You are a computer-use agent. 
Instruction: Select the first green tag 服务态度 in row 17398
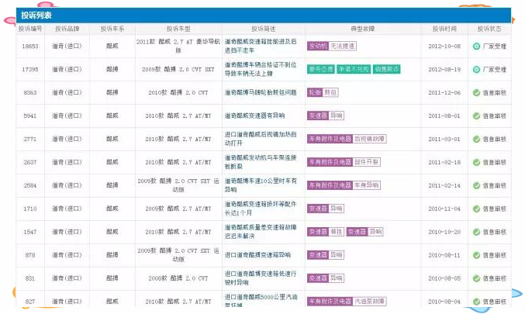[321, 69]
